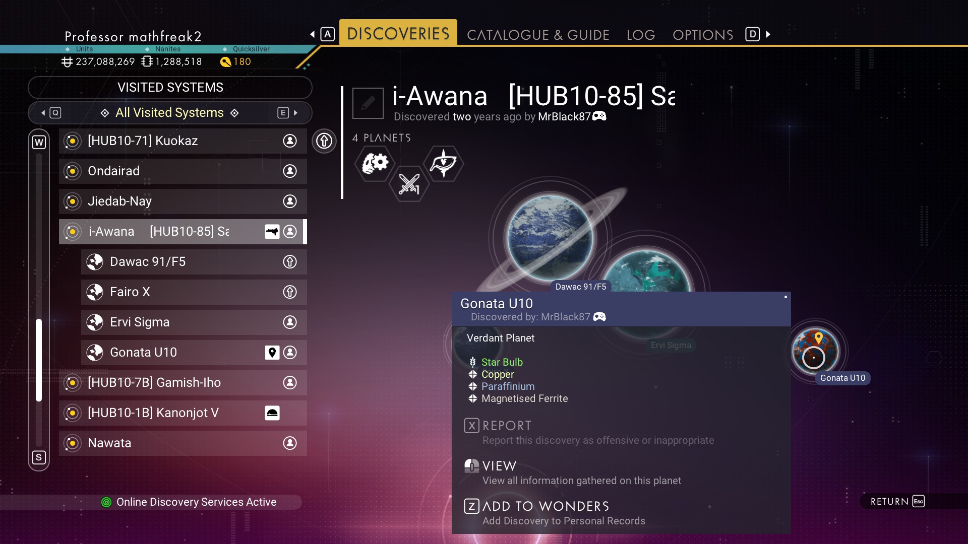The height and width of the screenshot is (544, 968).
Task: Click the economy gear hexagon icon
Action: pos(375,163)
